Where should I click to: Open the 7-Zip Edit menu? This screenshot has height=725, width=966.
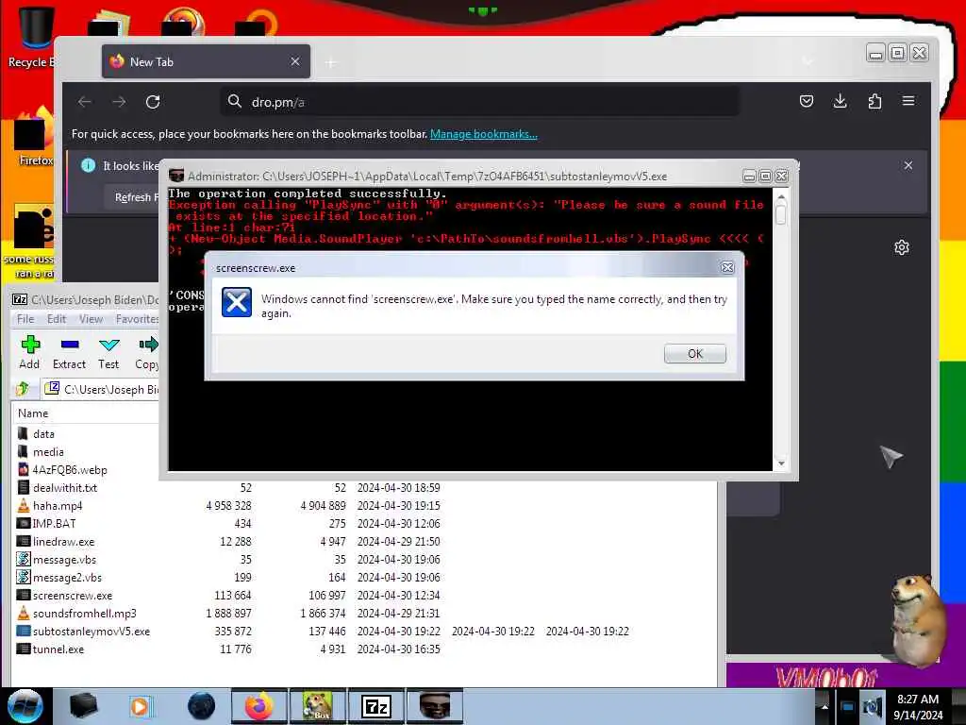tap(56, 319)
